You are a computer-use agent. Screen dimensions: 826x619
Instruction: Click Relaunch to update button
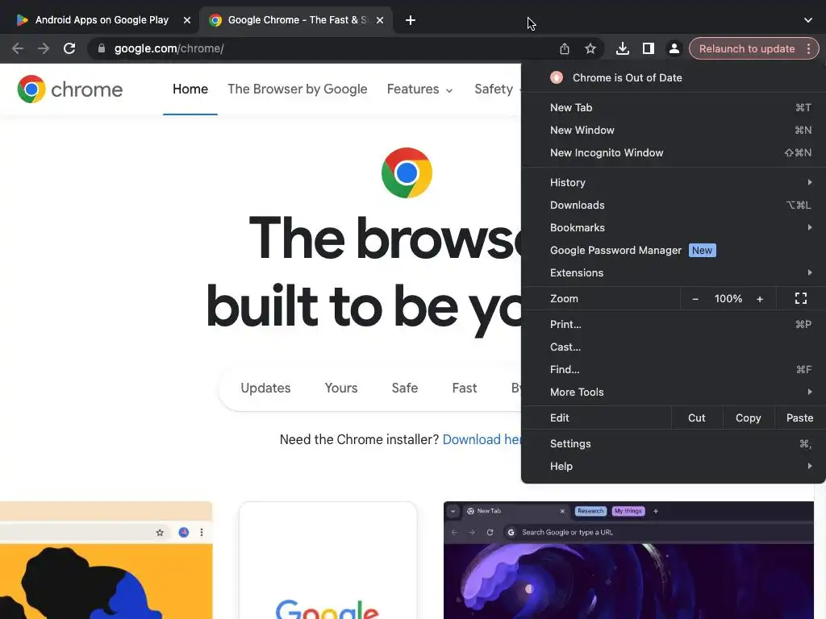click(746, 48)
